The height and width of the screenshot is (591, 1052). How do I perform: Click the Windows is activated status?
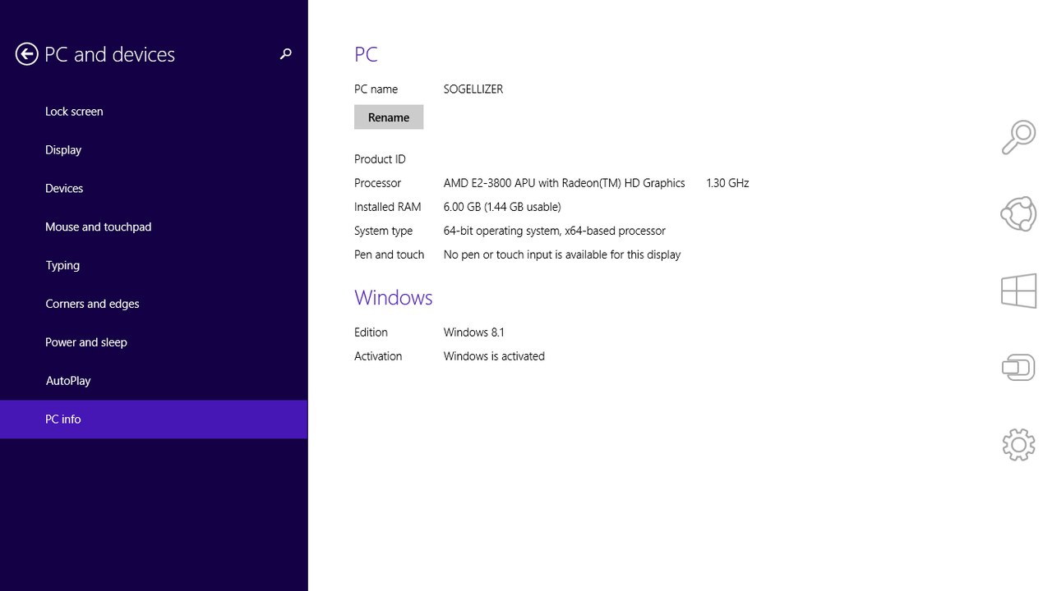(494, 356)
